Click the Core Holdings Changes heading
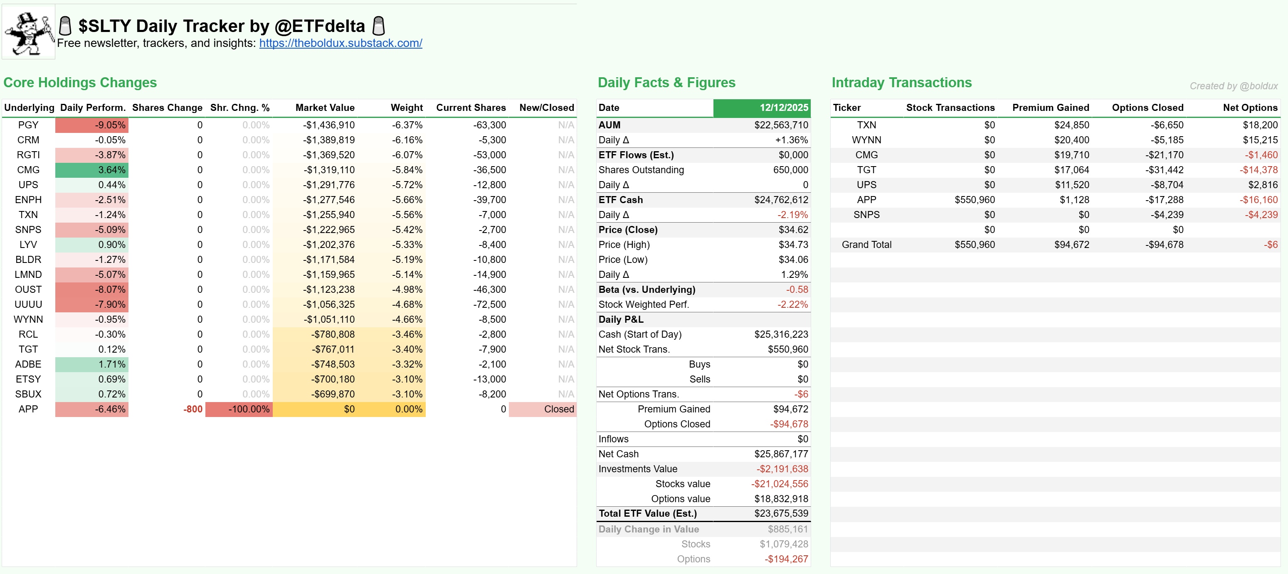 tap(80, 82)
